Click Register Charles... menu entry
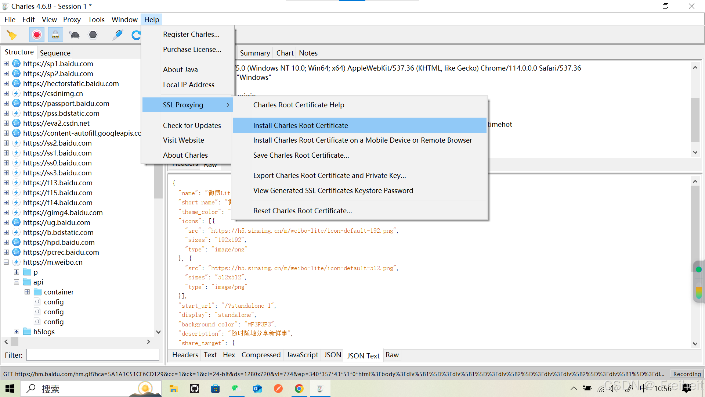Viewport: 705px width, 397px height. (188, 34)
